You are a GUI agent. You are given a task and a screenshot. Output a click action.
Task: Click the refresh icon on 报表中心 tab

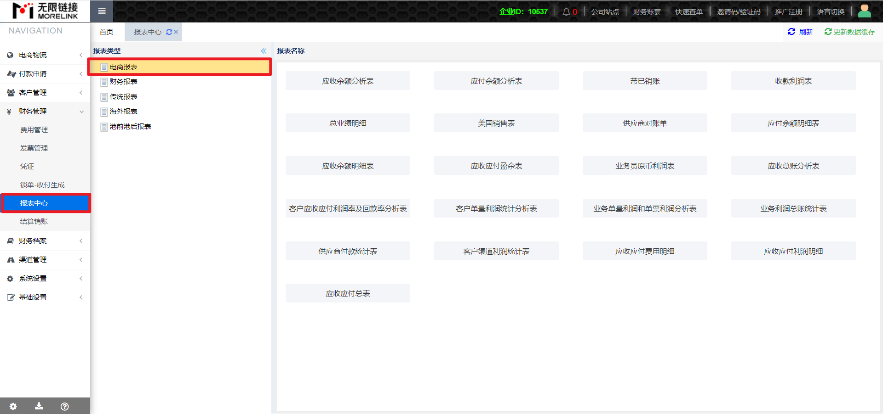pyautogui.click(x=169, y=32)
